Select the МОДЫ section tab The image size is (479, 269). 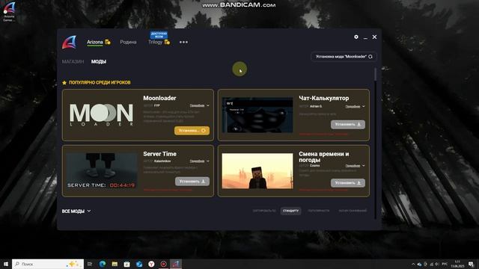[99, 61]
